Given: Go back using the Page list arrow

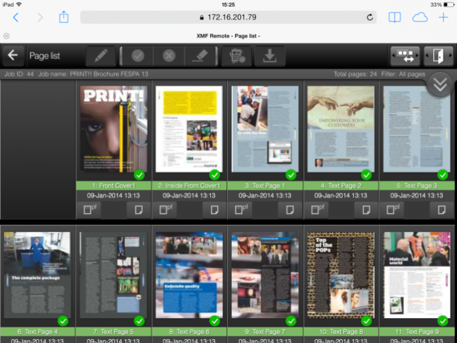Looking at the screenshot, I should pos(12,56).
